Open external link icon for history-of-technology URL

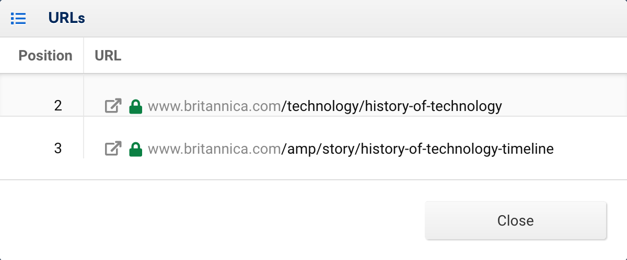point(113,106)
